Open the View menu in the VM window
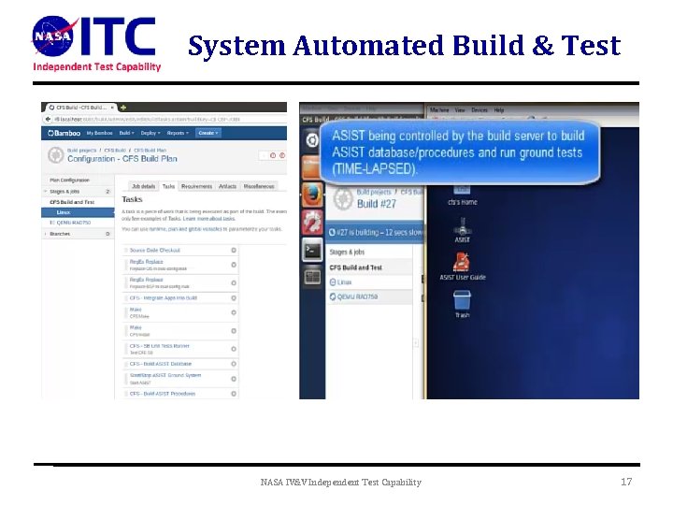Screen dimensions: 673x505 (x=460, y=110)
